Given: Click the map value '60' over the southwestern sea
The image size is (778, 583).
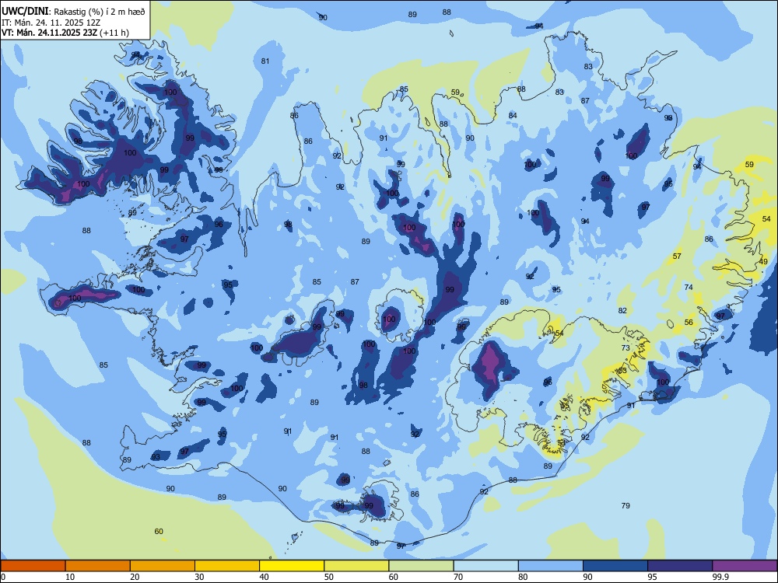Looking at the screenshot, I should click(x=159, y=532).
